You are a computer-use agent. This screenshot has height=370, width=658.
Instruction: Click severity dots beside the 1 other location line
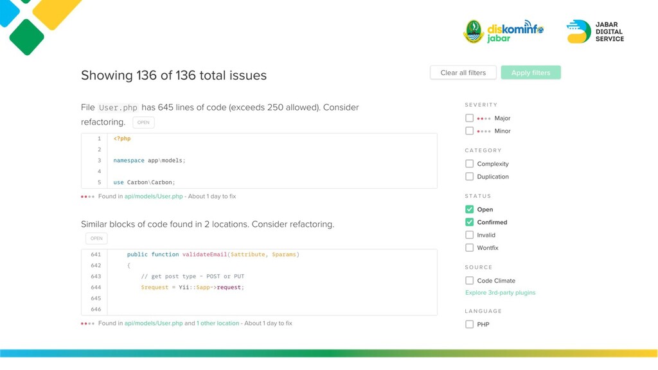87,324
